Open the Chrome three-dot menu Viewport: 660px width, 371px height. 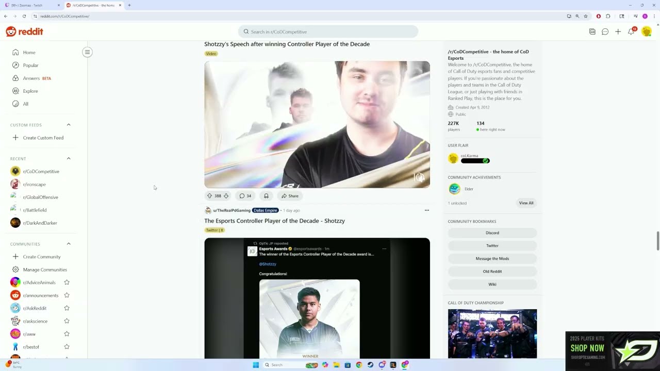pos(654,16)
